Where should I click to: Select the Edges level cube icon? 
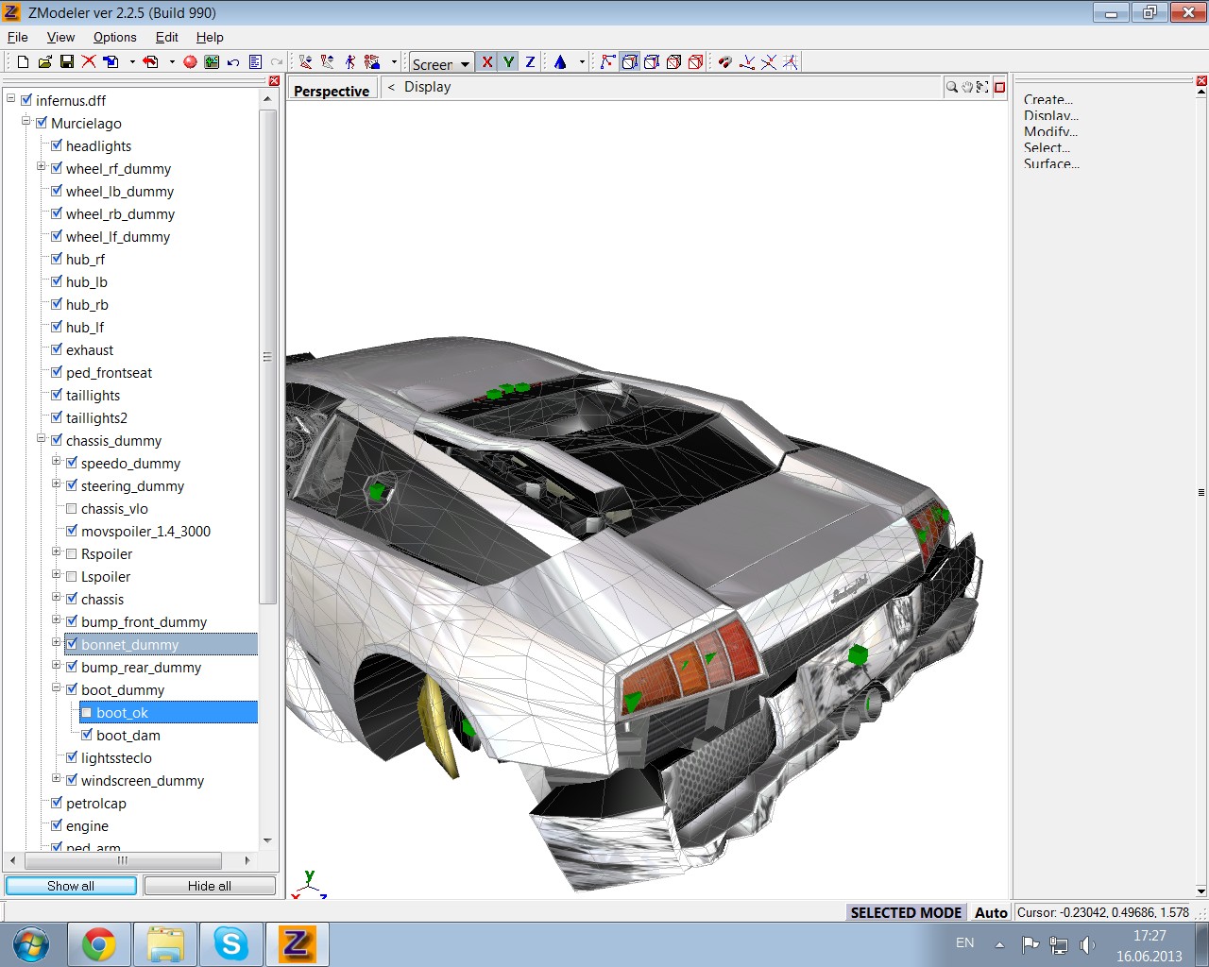pos(651,61)
